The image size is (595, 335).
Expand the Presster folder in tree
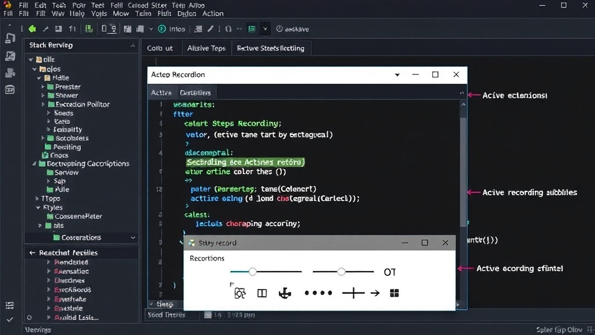[43, 87]
